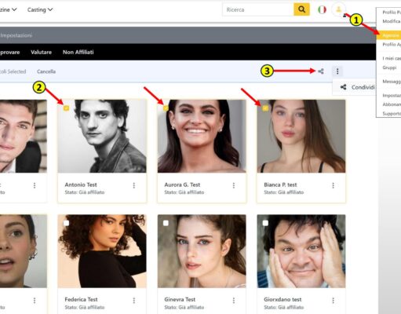Switch language via the Italian flag icon
Viewport: 401px width, 314px height.
point(322,9)
